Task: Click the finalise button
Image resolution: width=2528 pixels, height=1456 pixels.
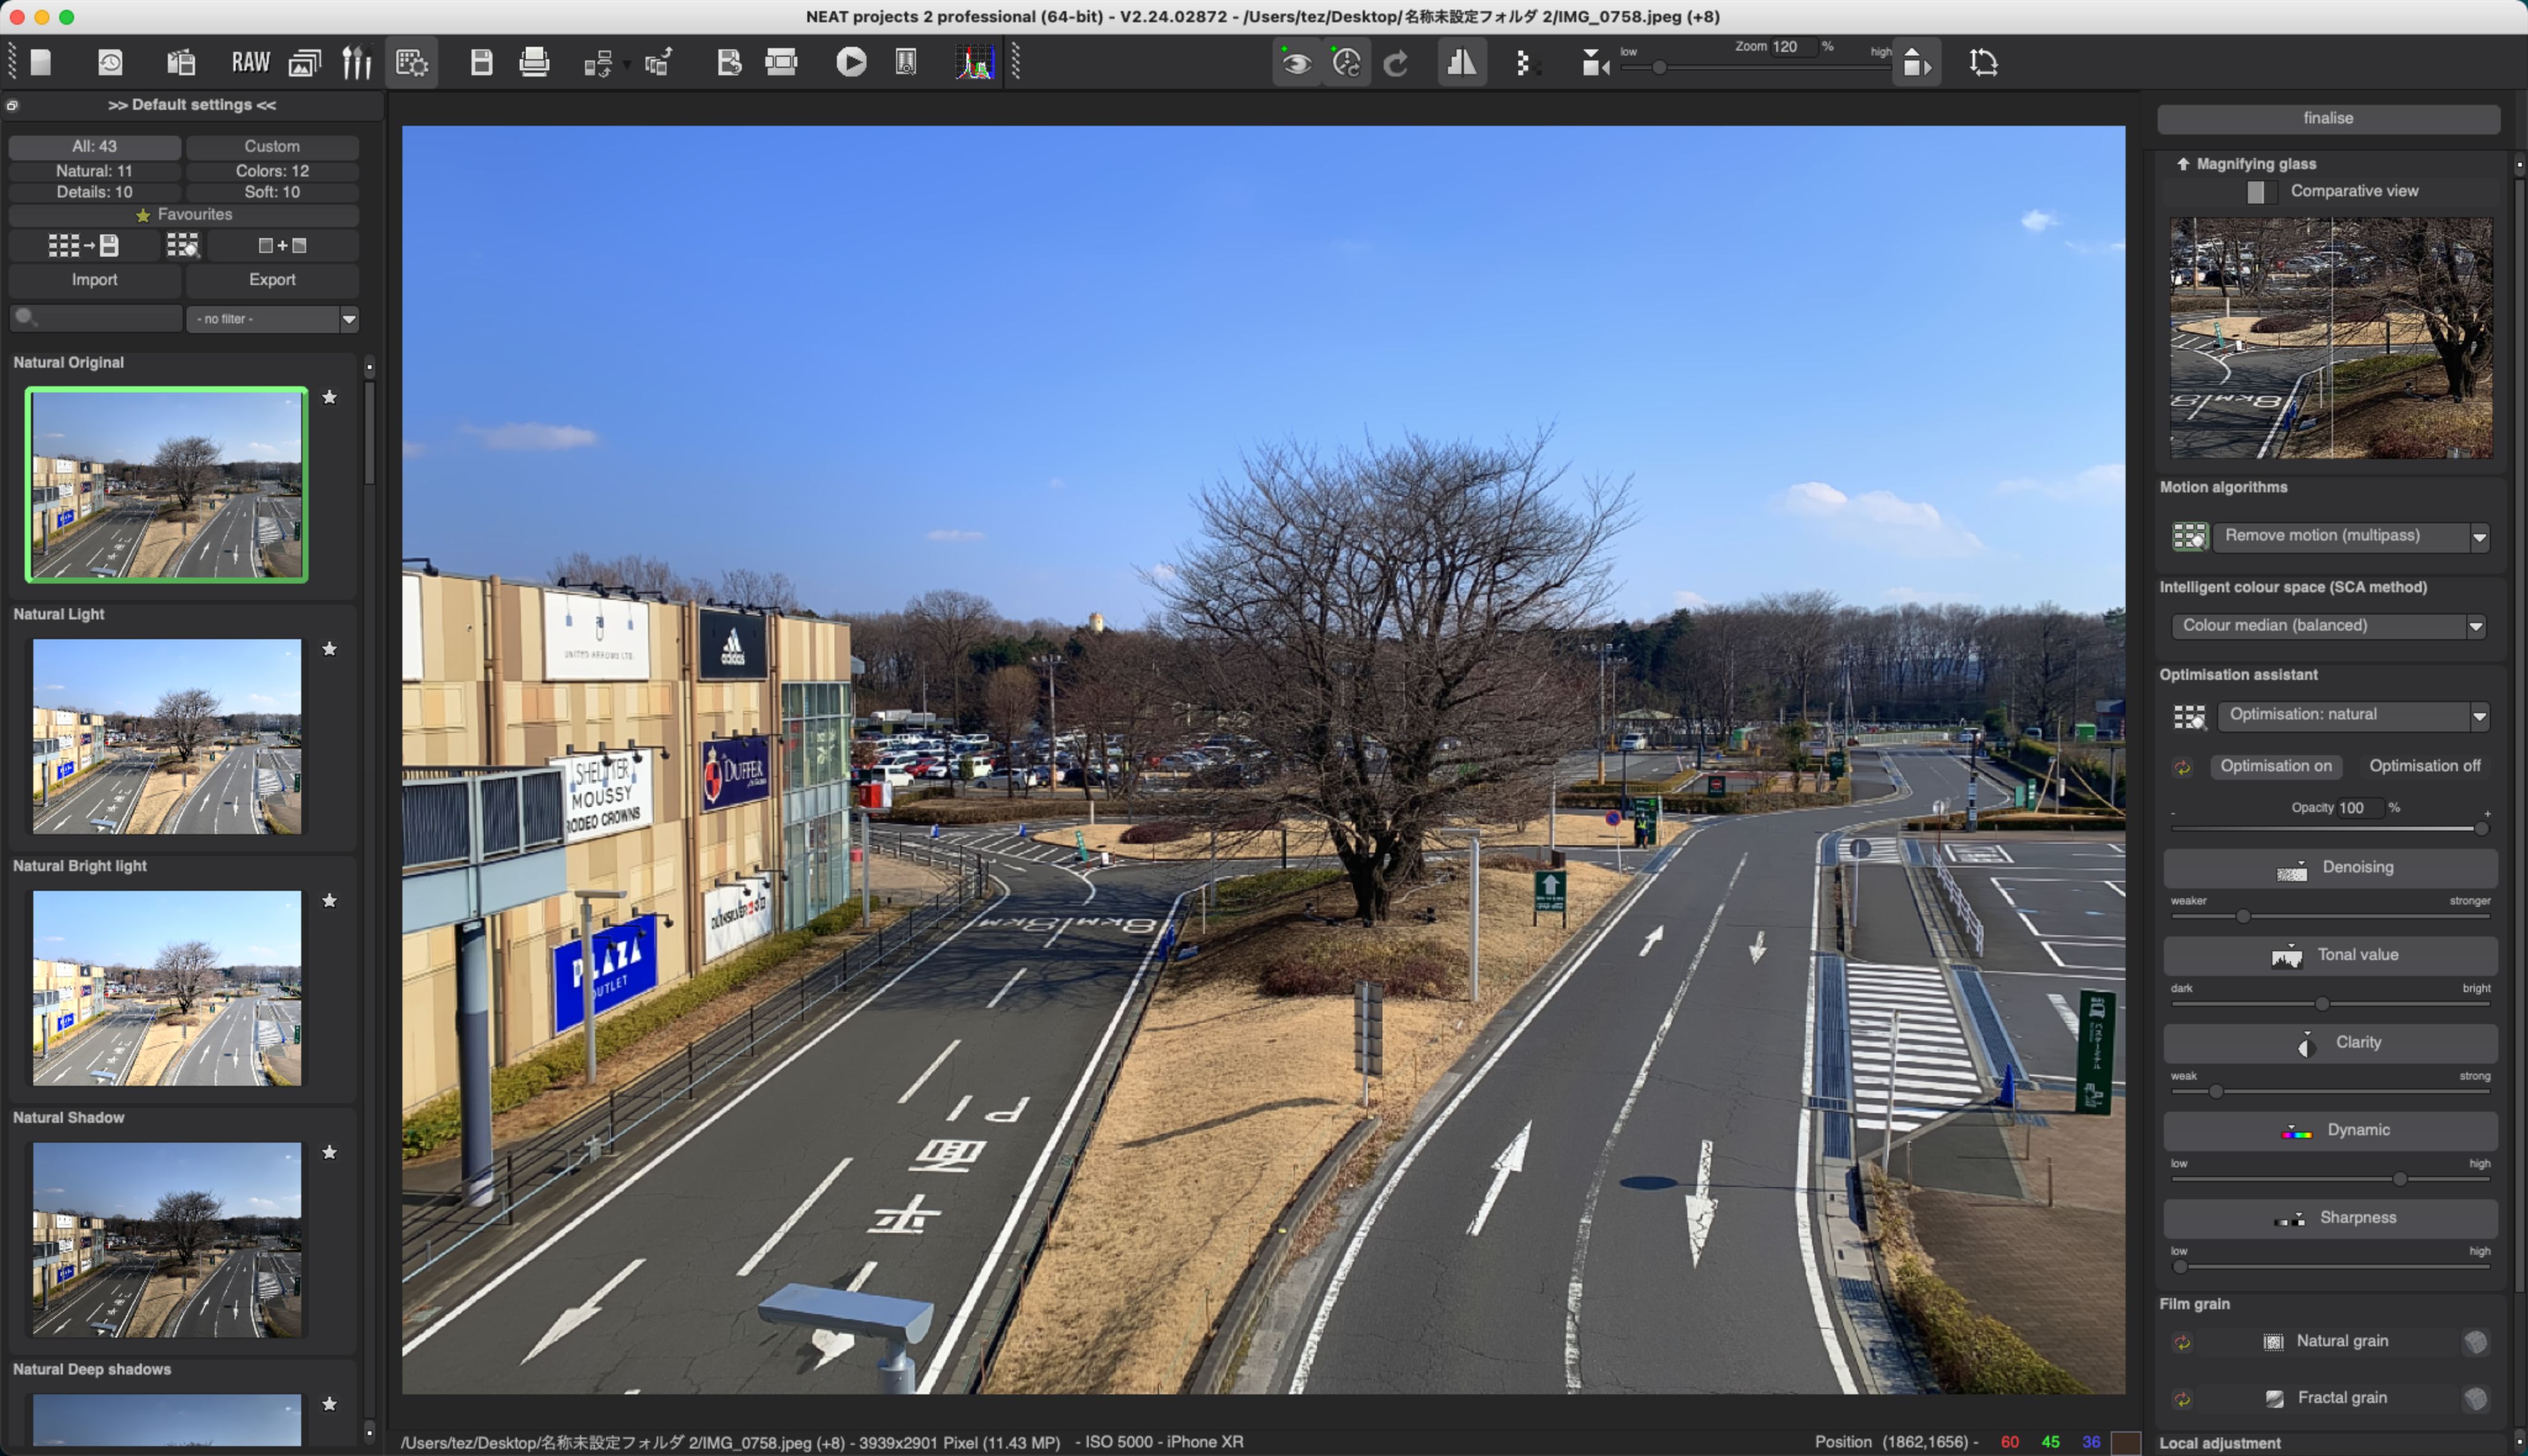Action: tap(2328, 118)
